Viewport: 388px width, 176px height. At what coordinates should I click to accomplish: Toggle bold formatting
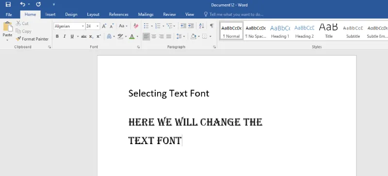click(x=57, y=37)
